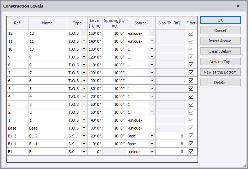Expand Source dropdown for level 11
248x169 pixels.
point(152,41)
